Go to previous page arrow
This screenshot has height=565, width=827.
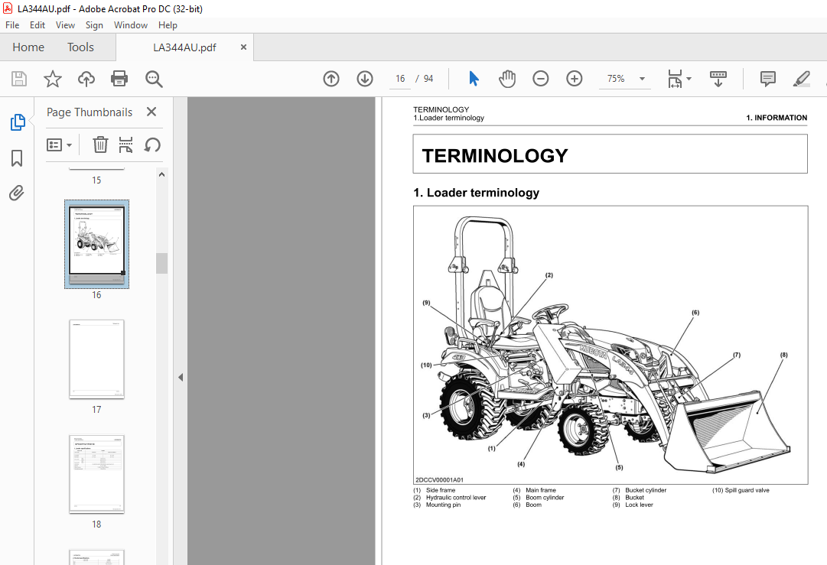[x=330, y=79]
